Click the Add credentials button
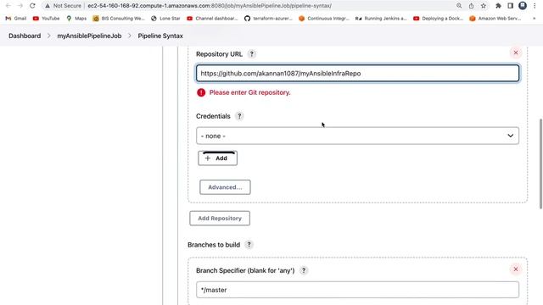Screen dimensions: 543x305 217,158
